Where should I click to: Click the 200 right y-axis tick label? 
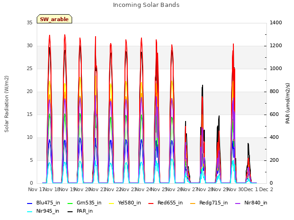[274, 160]
